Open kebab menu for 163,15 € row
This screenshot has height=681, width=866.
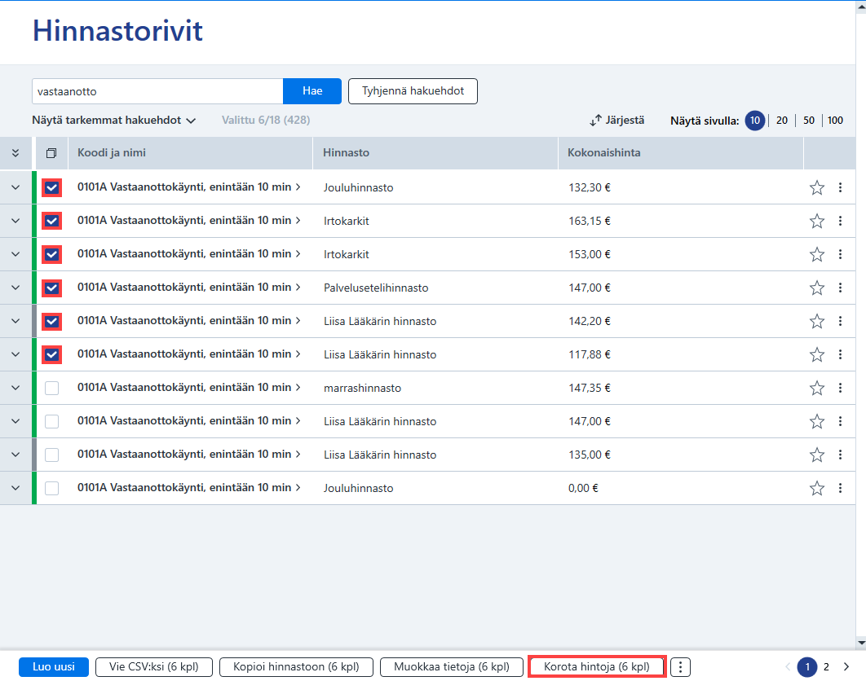coord(840,221)
